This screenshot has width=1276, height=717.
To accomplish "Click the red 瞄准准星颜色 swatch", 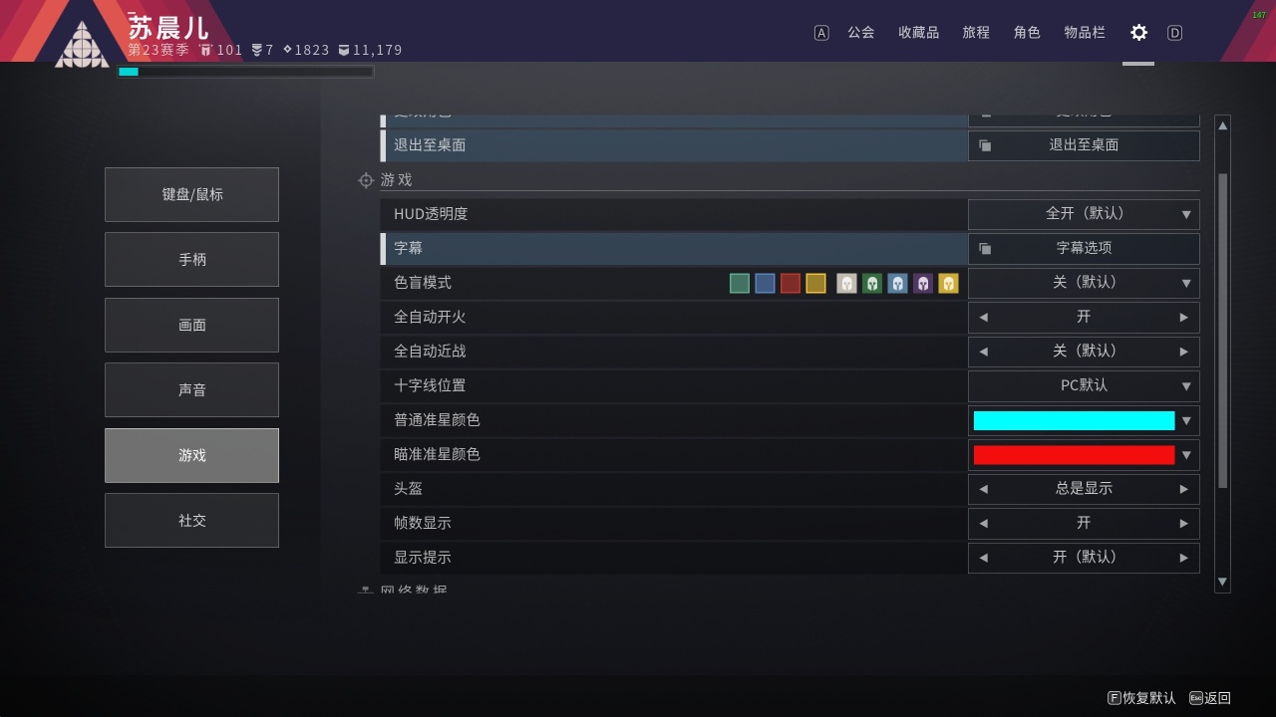I will [1074, 455].
